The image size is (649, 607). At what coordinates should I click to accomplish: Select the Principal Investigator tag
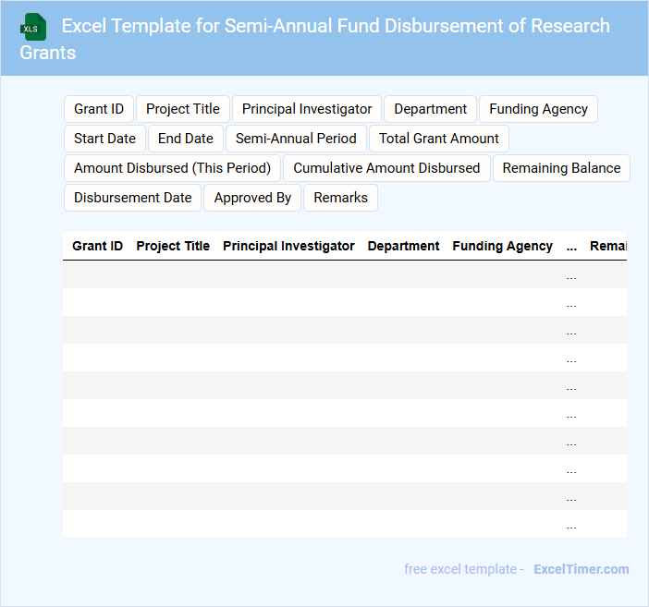click(x=307, y=109)
